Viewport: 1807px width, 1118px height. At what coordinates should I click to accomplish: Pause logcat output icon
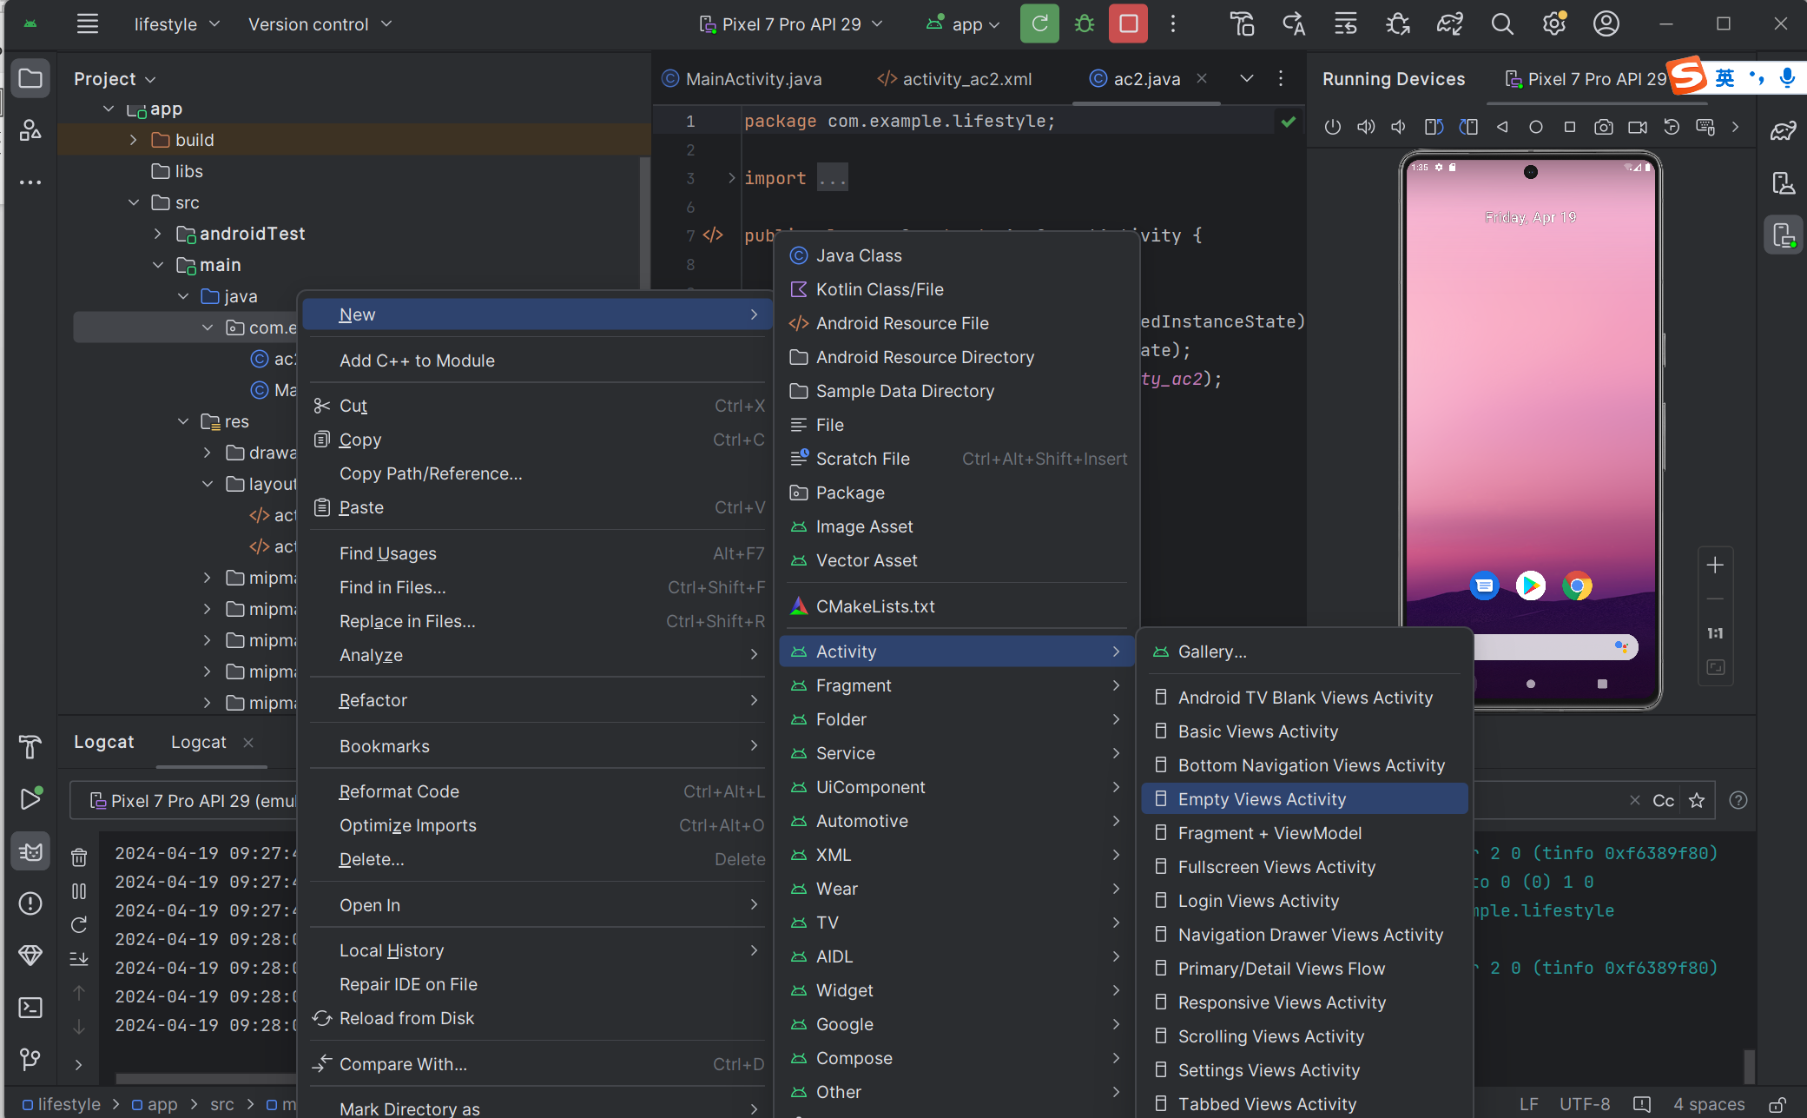pyautogui.click(x=79, y=891)
